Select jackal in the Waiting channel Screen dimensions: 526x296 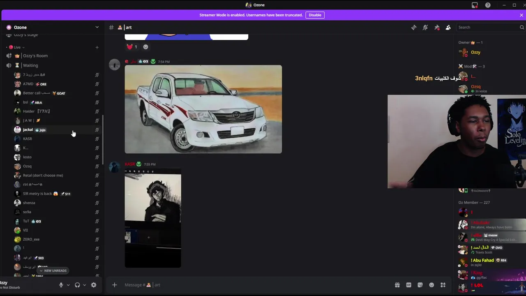57,130
